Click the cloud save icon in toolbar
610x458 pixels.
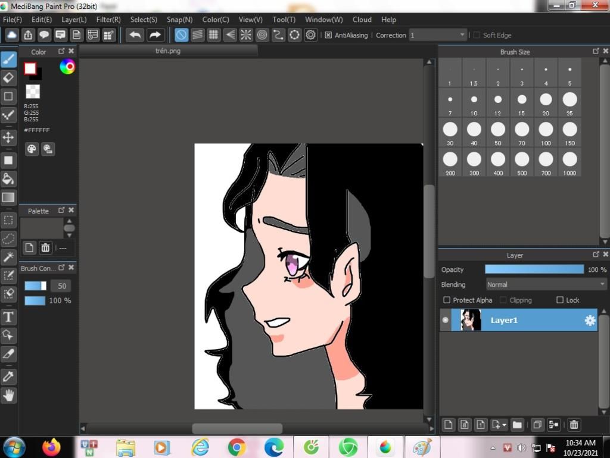pos(12,35)
